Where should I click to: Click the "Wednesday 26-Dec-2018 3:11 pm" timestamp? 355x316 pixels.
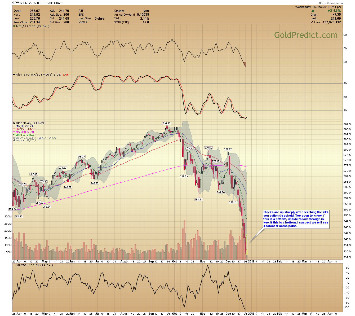pos(318,7)
